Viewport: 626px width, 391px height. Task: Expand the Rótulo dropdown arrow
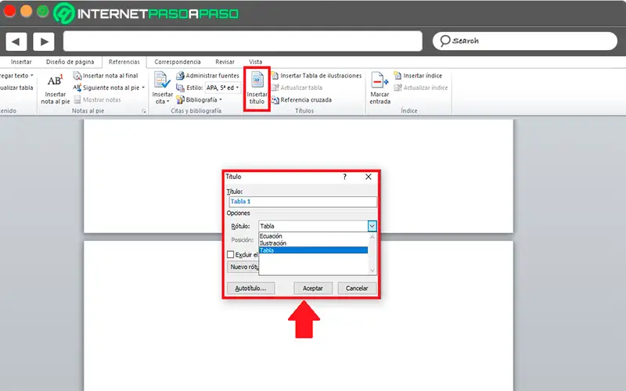click(x=372, y=226)
